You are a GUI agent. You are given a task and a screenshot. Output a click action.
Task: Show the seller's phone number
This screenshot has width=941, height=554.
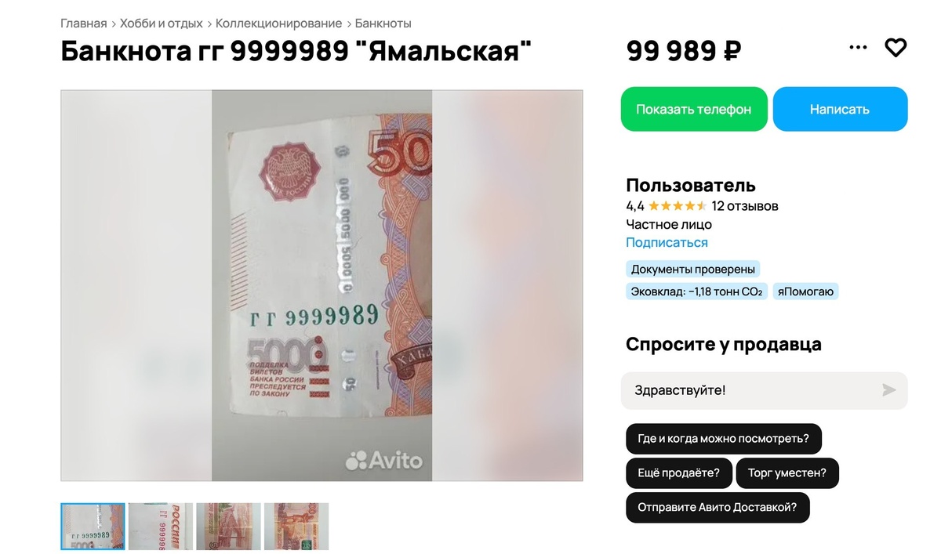pyautogui.click(x=694, y=109)
